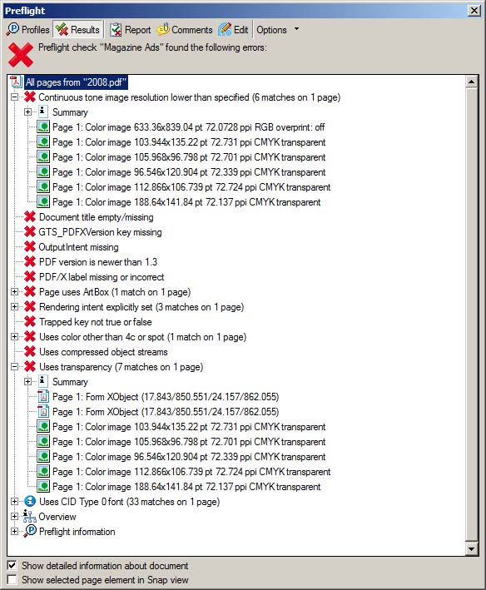Click the PDF icon beside All pages from 2008.pdf
This screenshot has height=590, width=486.
point(17,82)
